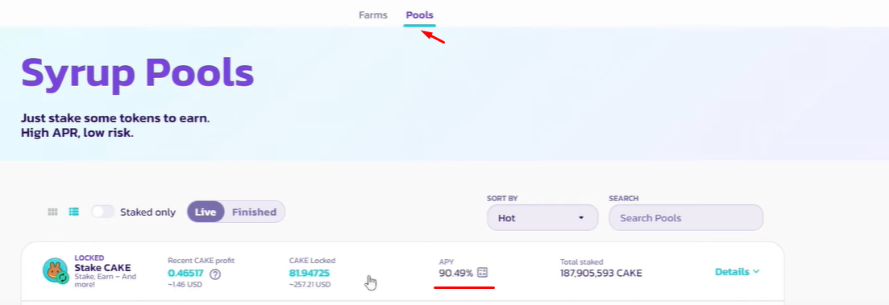The image size is (889, 305).
Task: Focus the Search Pools field
Action: pos(686,218)
